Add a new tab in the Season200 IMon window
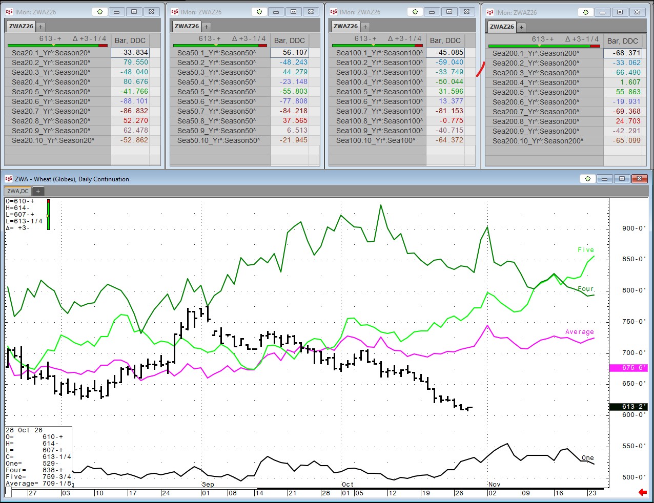This screenshot has height=503, width=654. [x=521, y=27]
